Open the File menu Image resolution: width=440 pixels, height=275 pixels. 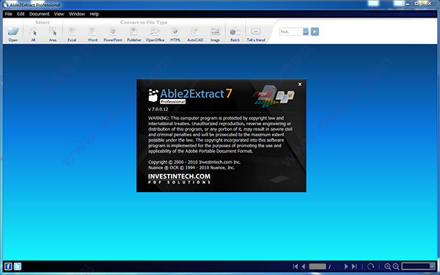tap(8, 14)
